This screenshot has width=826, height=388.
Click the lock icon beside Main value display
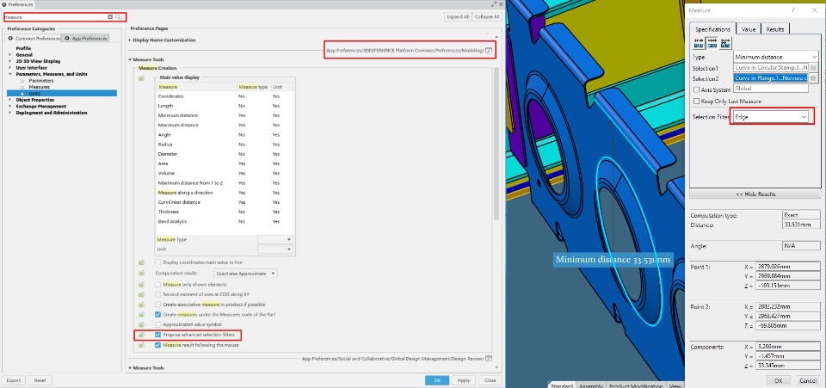tap(141, 78)
